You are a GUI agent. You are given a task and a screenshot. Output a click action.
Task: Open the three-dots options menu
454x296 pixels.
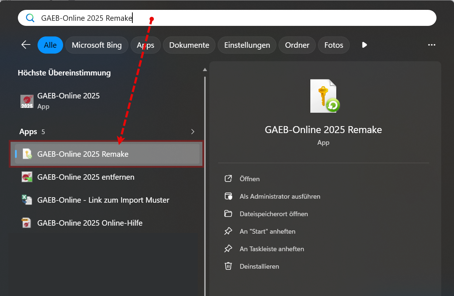[x=431, y=45]
